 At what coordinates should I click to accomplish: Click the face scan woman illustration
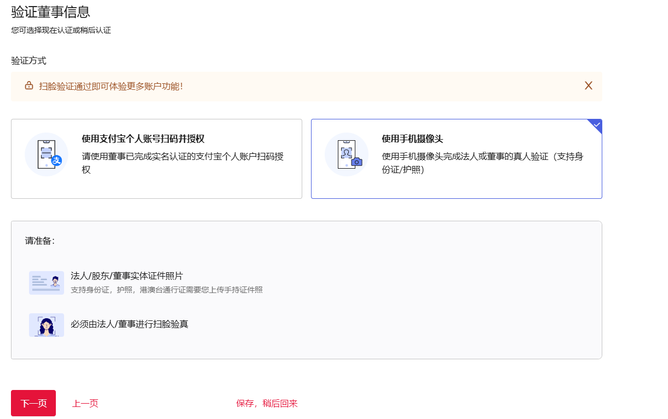(x=47, y=325)
